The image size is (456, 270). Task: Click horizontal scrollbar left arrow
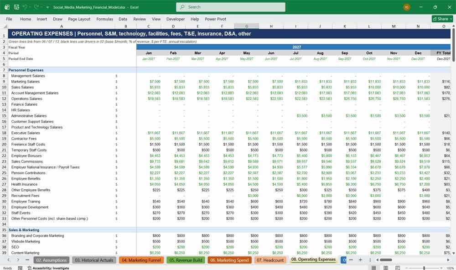point(377,260)
